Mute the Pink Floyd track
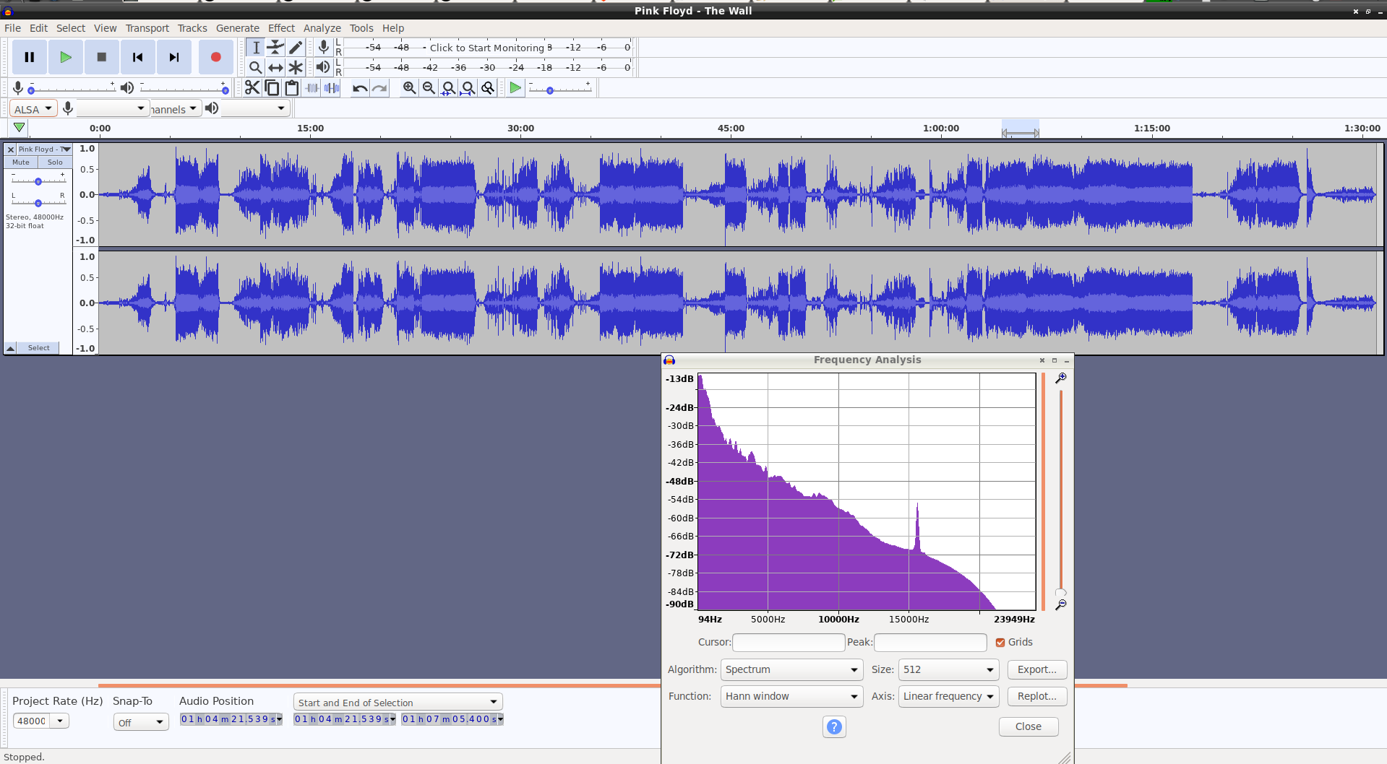The height and width of the screenshot is (764, 1387). [x=21, y=162]
